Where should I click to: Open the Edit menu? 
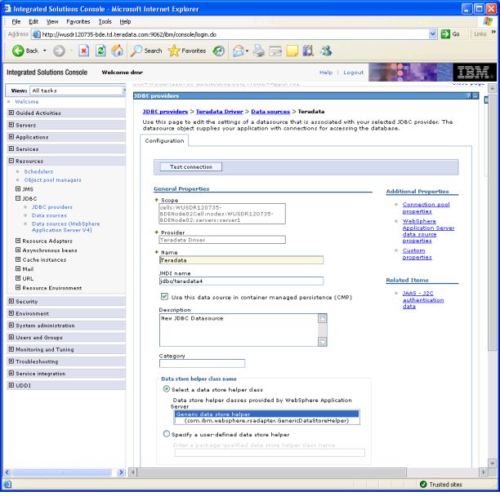point(33,22)
